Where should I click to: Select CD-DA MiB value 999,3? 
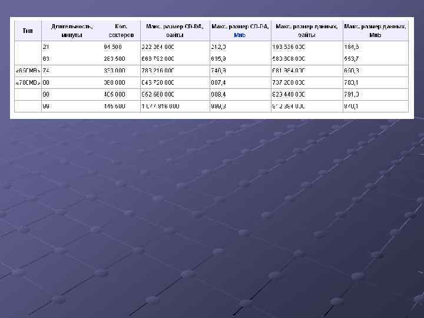tap(218, 106)
